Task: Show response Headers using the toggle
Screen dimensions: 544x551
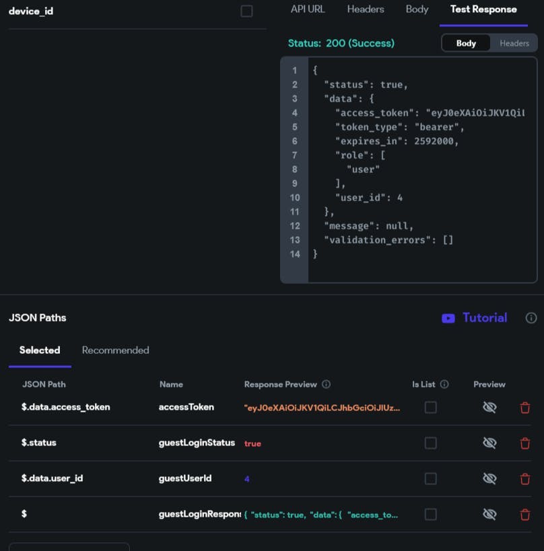Action: point(514,43)
